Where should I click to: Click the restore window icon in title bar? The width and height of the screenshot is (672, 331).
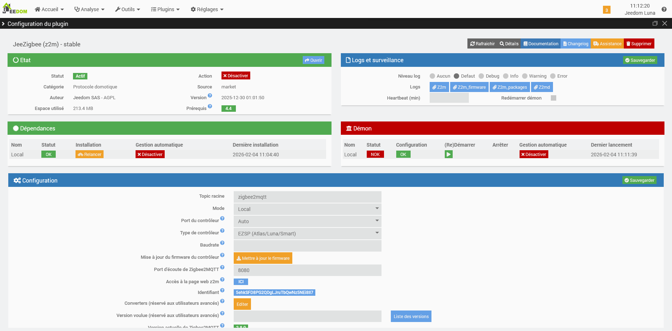point(655,23)
